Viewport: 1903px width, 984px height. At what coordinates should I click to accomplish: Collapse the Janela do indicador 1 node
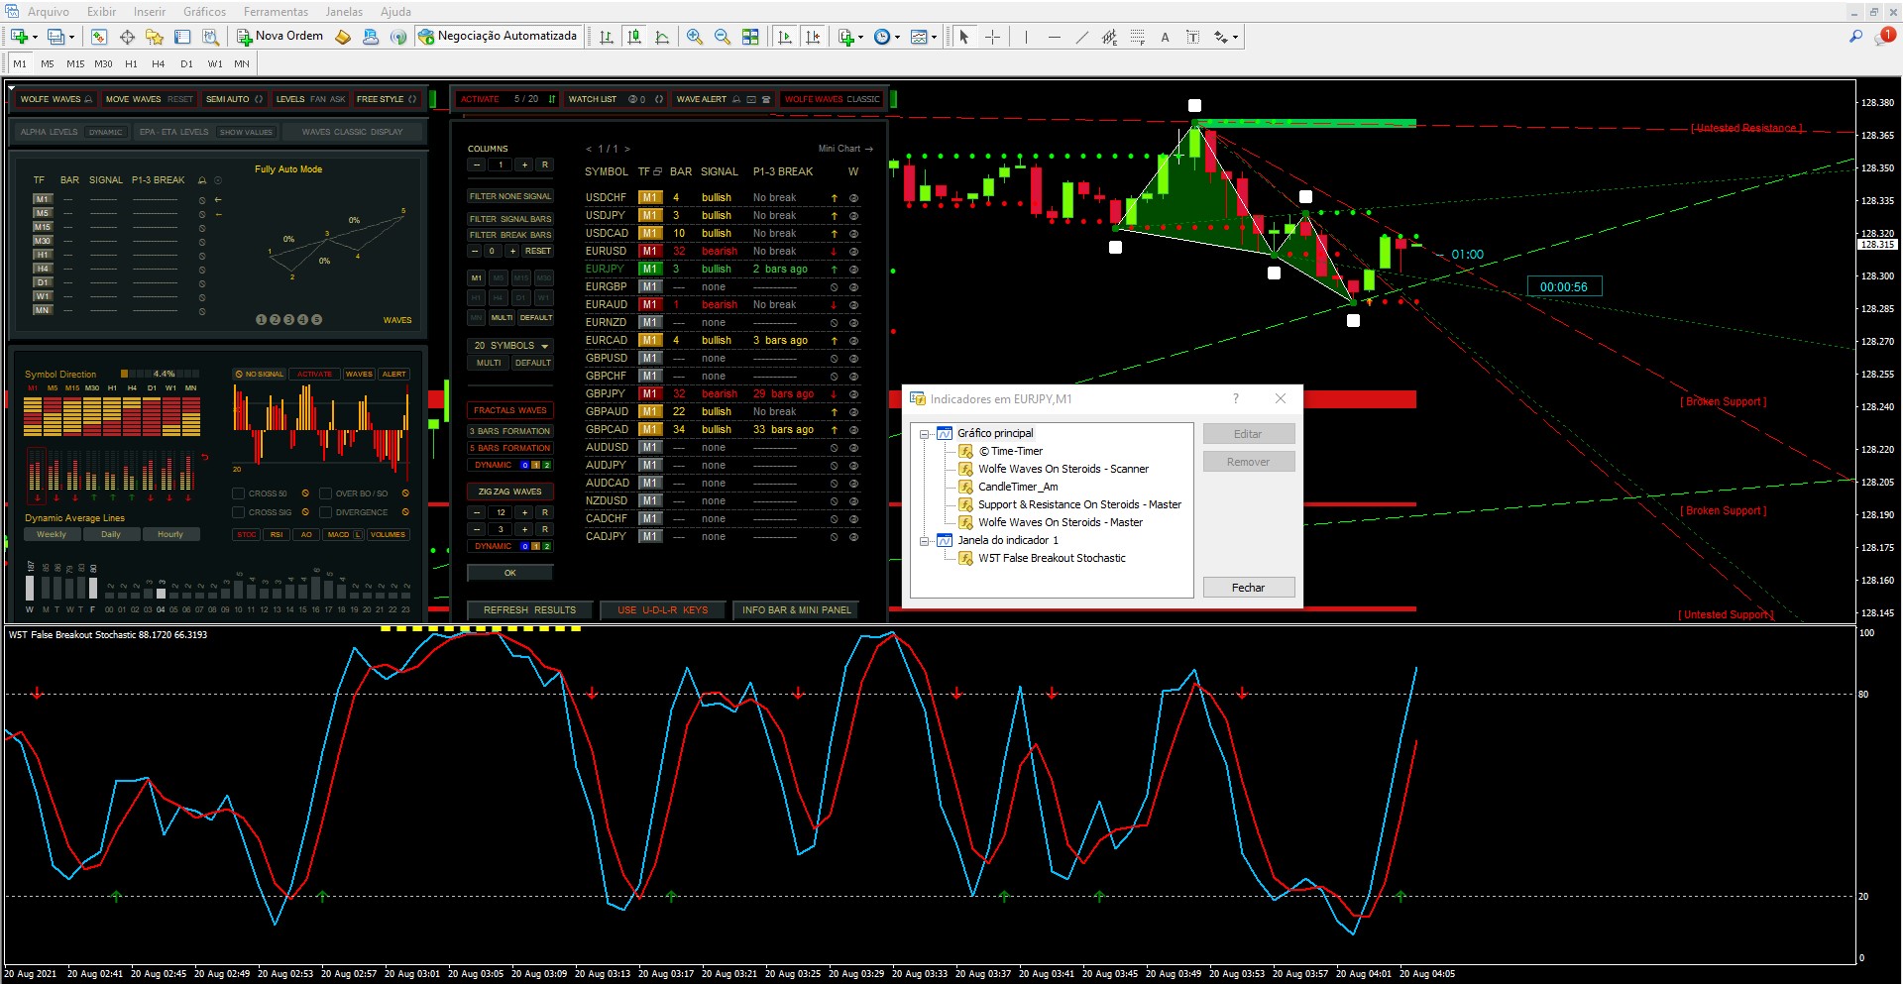click(x=925, y=541)
